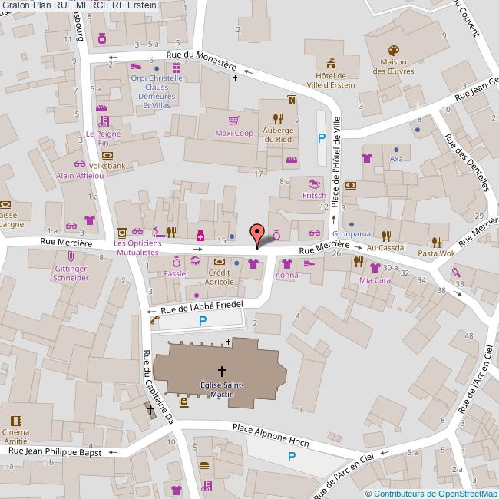Select the Alain Afflelou glasses icon
This screenshot has width=499, height=499.
coord(80,163)
